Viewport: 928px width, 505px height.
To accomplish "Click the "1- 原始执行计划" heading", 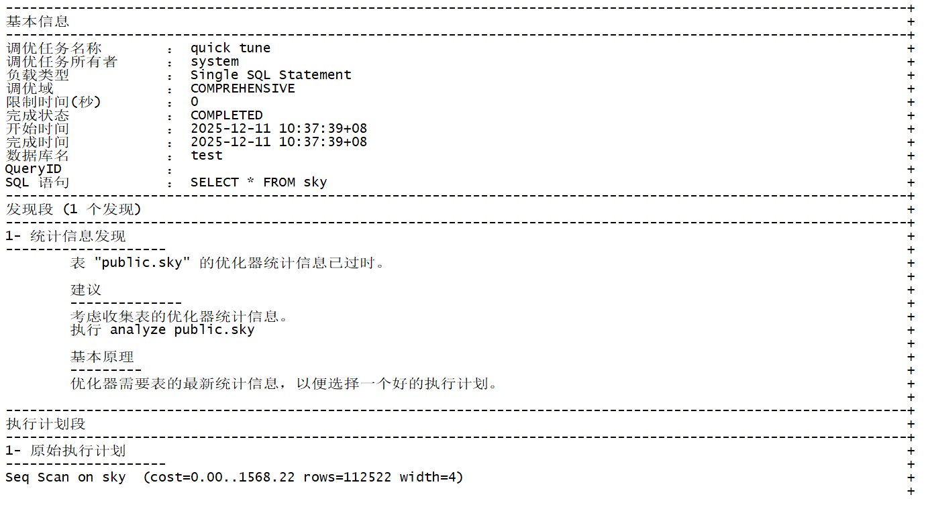I will click(65, 451).
